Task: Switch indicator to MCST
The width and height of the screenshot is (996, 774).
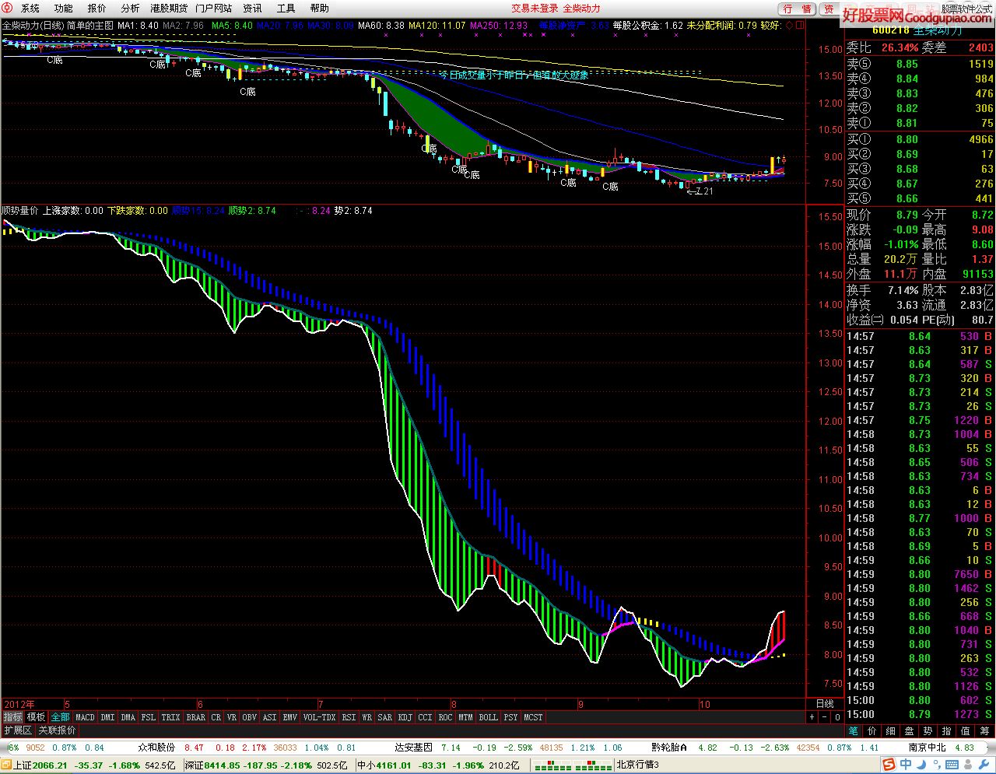Action: [533, 717]
